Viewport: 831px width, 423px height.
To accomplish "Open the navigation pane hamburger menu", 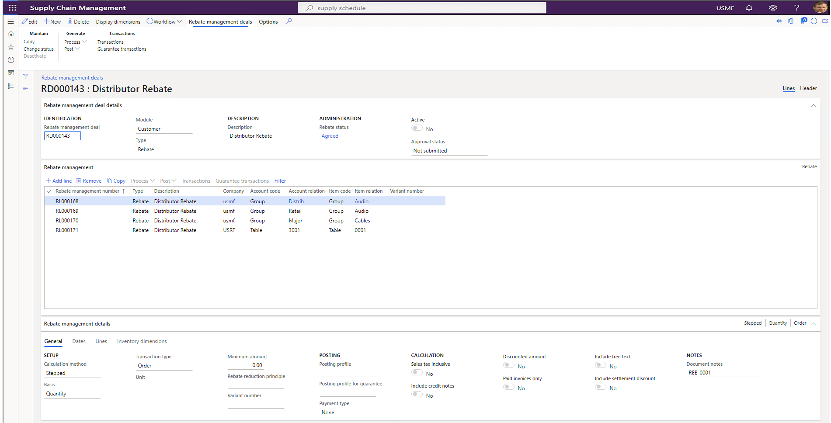I will coord(10,21).
